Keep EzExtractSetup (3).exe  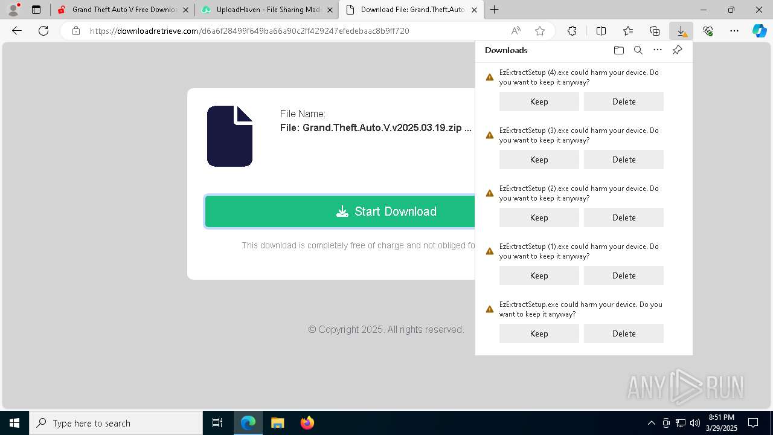[x=539, y=159]
